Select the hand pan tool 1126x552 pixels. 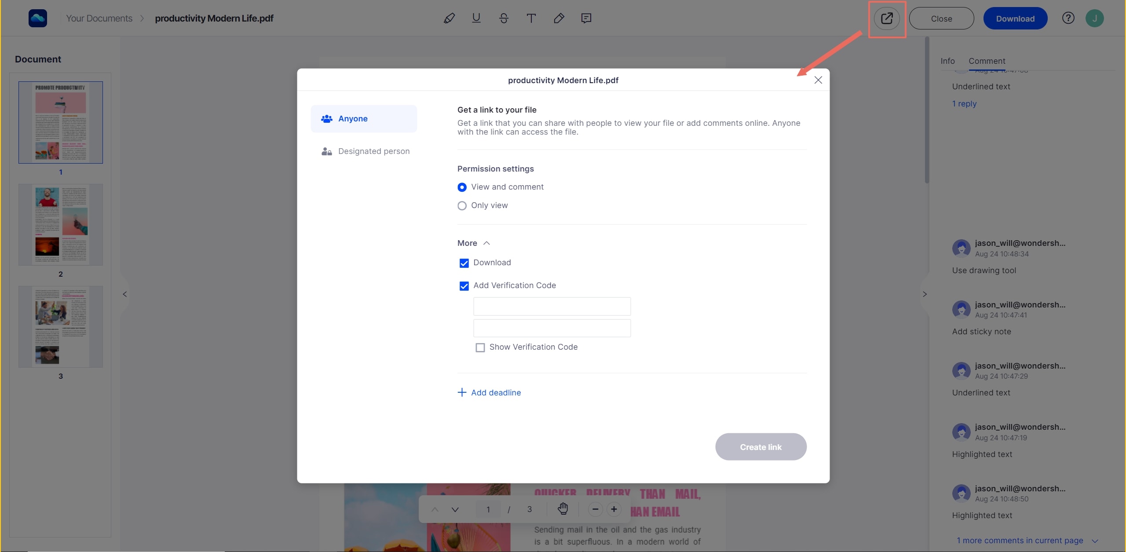[x=563, y=509]
